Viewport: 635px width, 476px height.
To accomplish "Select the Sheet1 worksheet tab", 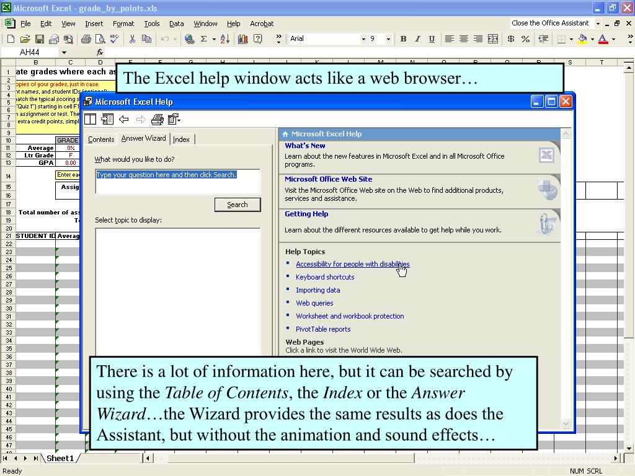I will (60, 458).
